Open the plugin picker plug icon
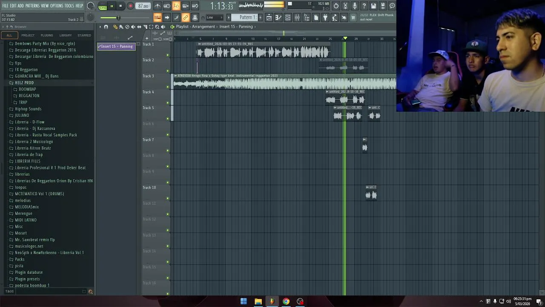Screen dimensions: 545x307 point(325,17)
